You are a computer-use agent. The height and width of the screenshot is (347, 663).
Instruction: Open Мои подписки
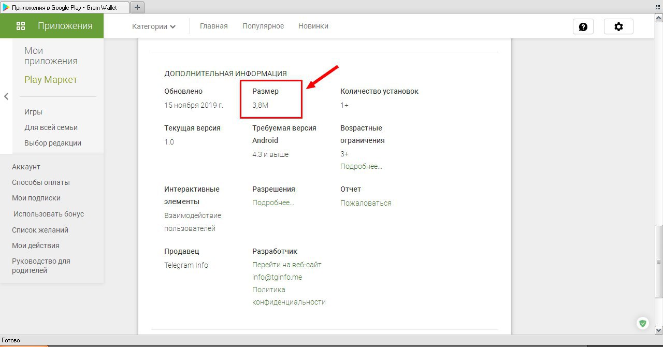[36, 198]
